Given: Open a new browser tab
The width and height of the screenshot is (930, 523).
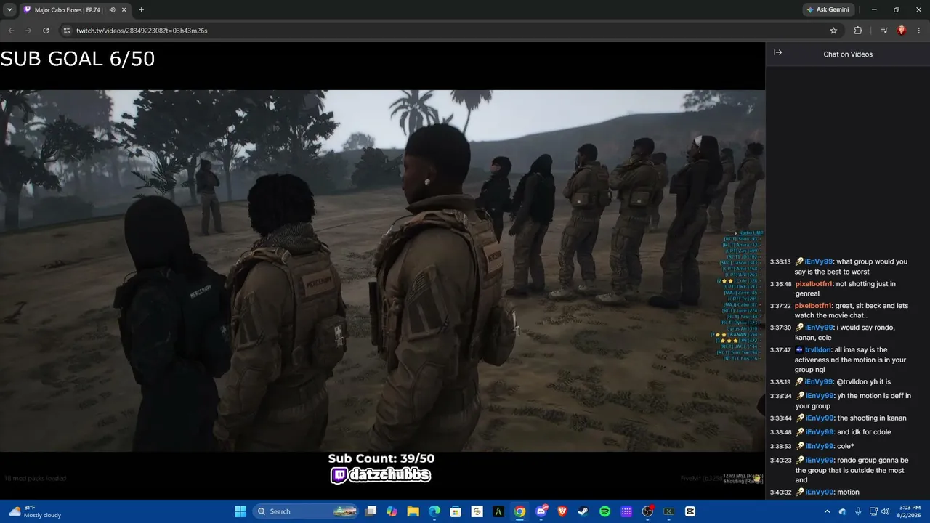Looking at the screenshot, I should [141, 10].
